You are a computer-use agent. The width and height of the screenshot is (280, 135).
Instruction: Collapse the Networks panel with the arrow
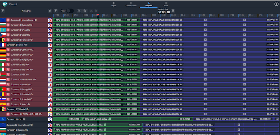tap(50, 11)
